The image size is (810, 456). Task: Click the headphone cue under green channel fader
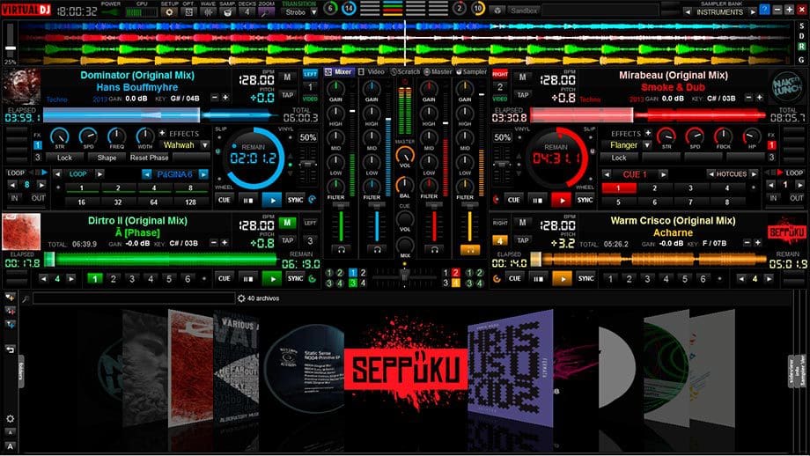(x=341, y=250)
